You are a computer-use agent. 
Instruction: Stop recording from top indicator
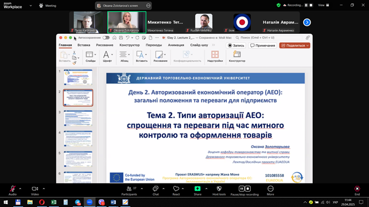311,5
